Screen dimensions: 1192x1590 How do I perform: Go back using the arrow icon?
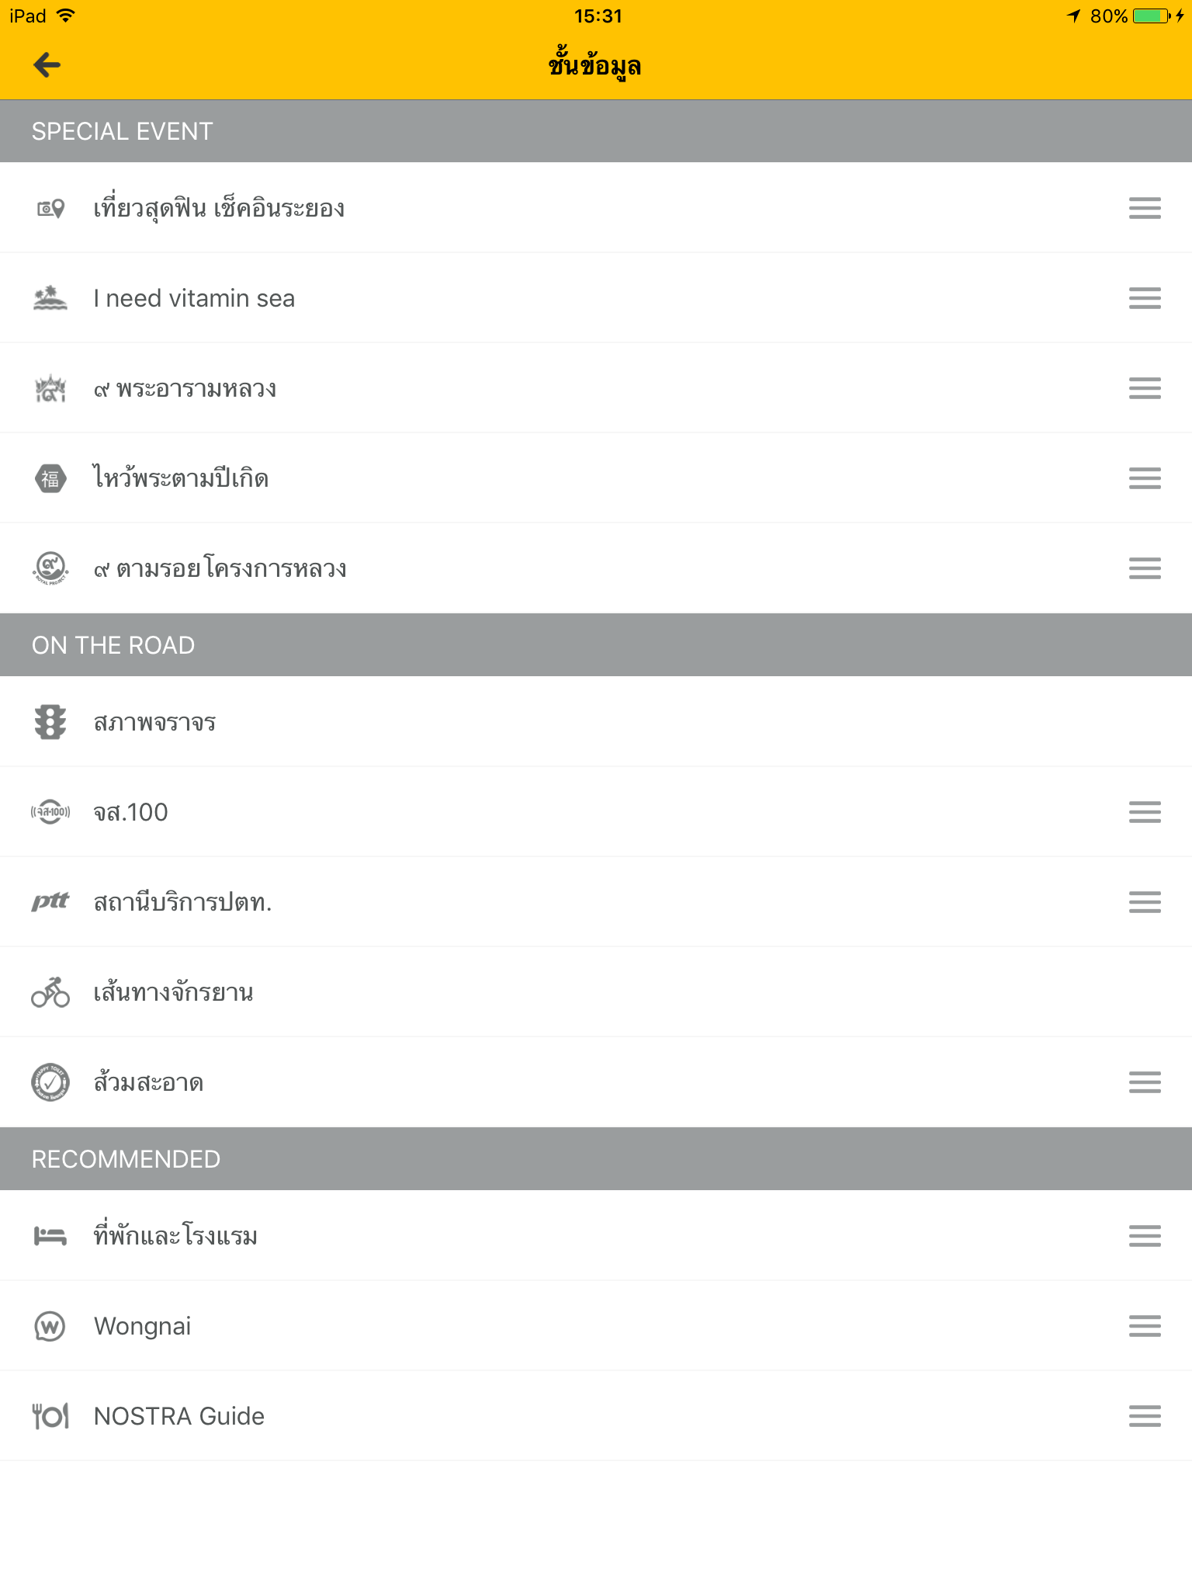[x=47, y=65]
